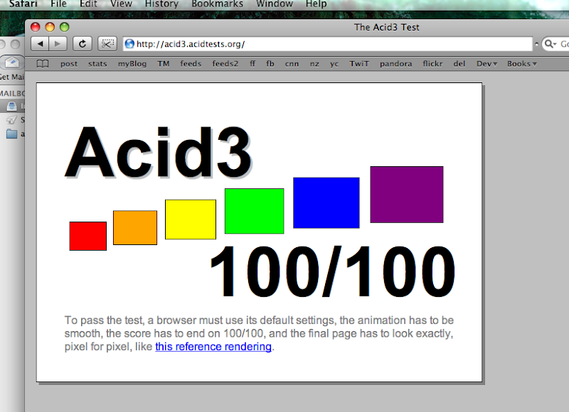This screenshot has height=412, width=569.
Task: Click the Get Mail envelope icon
Action: click(x=11, y=63)
